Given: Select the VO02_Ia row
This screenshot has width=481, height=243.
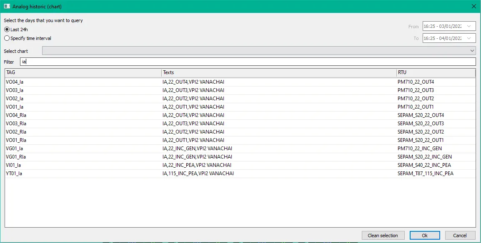Looking at the screenshot, I should [x=240, y=99].
